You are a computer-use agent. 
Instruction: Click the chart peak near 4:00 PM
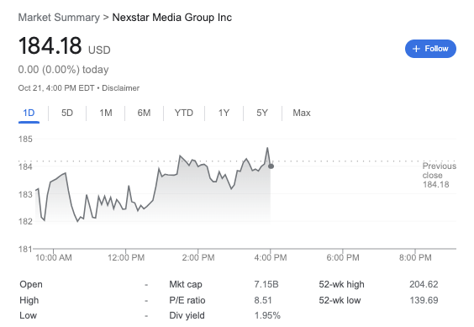pos(267,148)
